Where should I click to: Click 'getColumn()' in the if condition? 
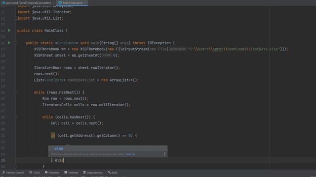tap(109, 136)
